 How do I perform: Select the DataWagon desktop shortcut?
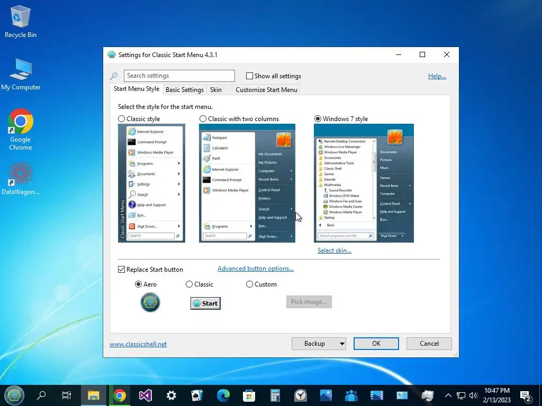pyautogui.click(x=21, y=179)
